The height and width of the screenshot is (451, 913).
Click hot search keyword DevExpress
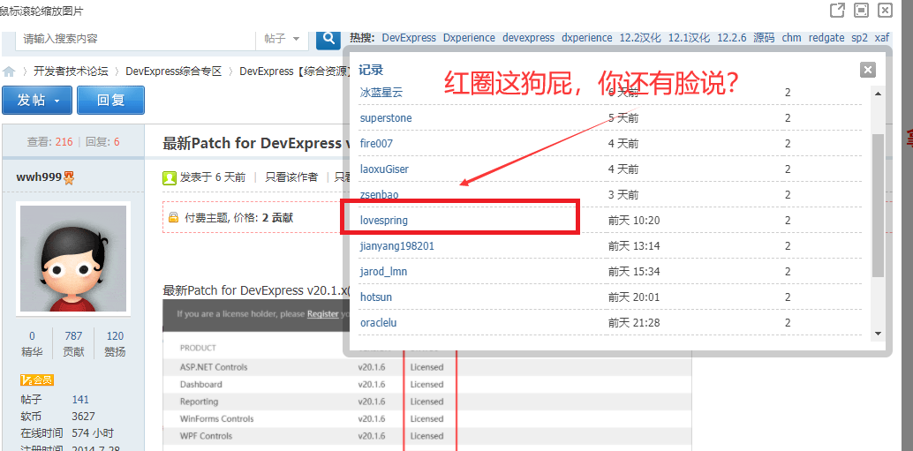pos(409,38)
